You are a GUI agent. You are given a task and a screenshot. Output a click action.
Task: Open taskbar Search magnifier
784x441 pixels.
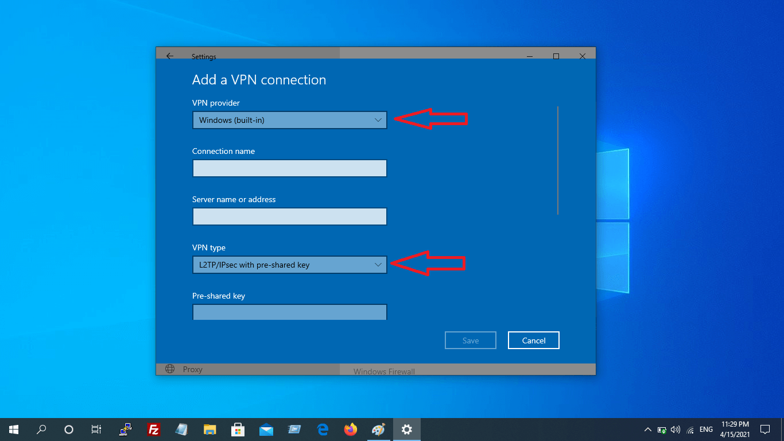(x=41, y=430)
